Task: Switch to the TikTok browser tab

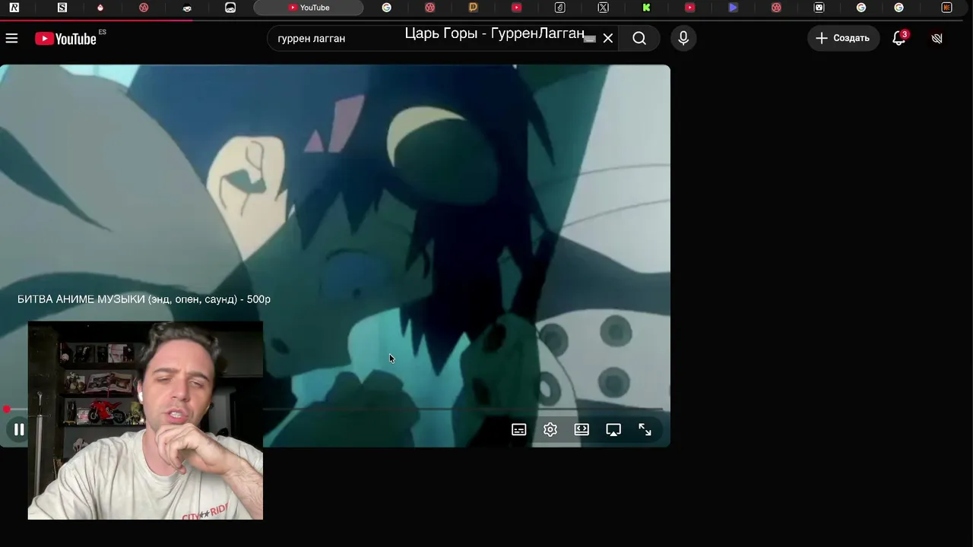Action: point(559,8)
